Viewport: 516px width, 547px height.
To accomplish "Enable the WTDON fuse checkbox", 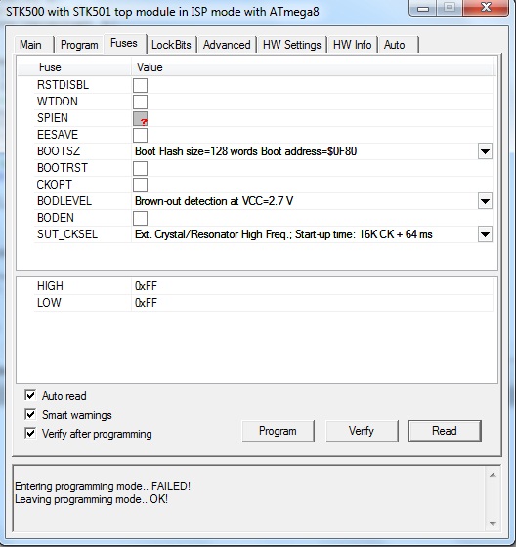I will [140, 102].
